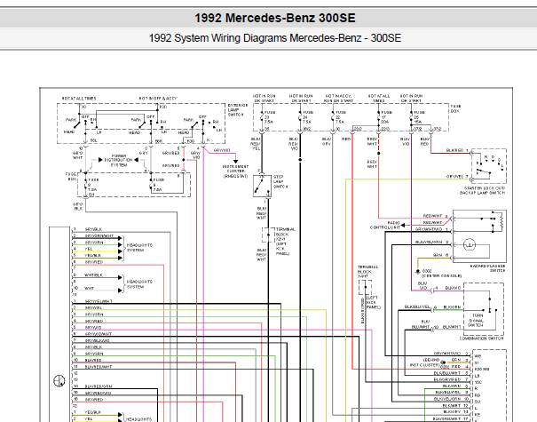Click 'INSTRUMENT CLUSTER (RHEOSTAT)' label
The width and height of the screenshot is (537, 422).
point(235,171)
